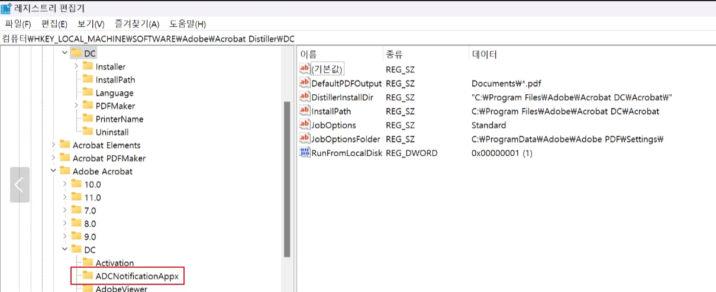Select the PrinterName folder icon
Screen dimensions: 716x292
coord(88,118)
